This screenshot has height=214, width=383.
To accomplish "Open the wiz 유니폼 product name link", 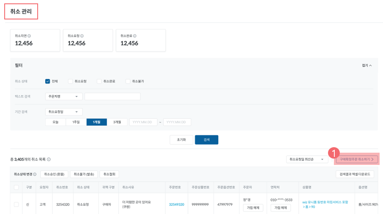I will coord(325,204).
